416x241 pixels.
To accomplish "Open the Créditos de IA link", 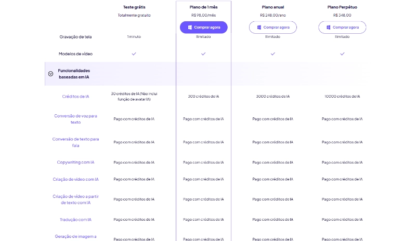I will pyautogui.click(x=75, y=97).
